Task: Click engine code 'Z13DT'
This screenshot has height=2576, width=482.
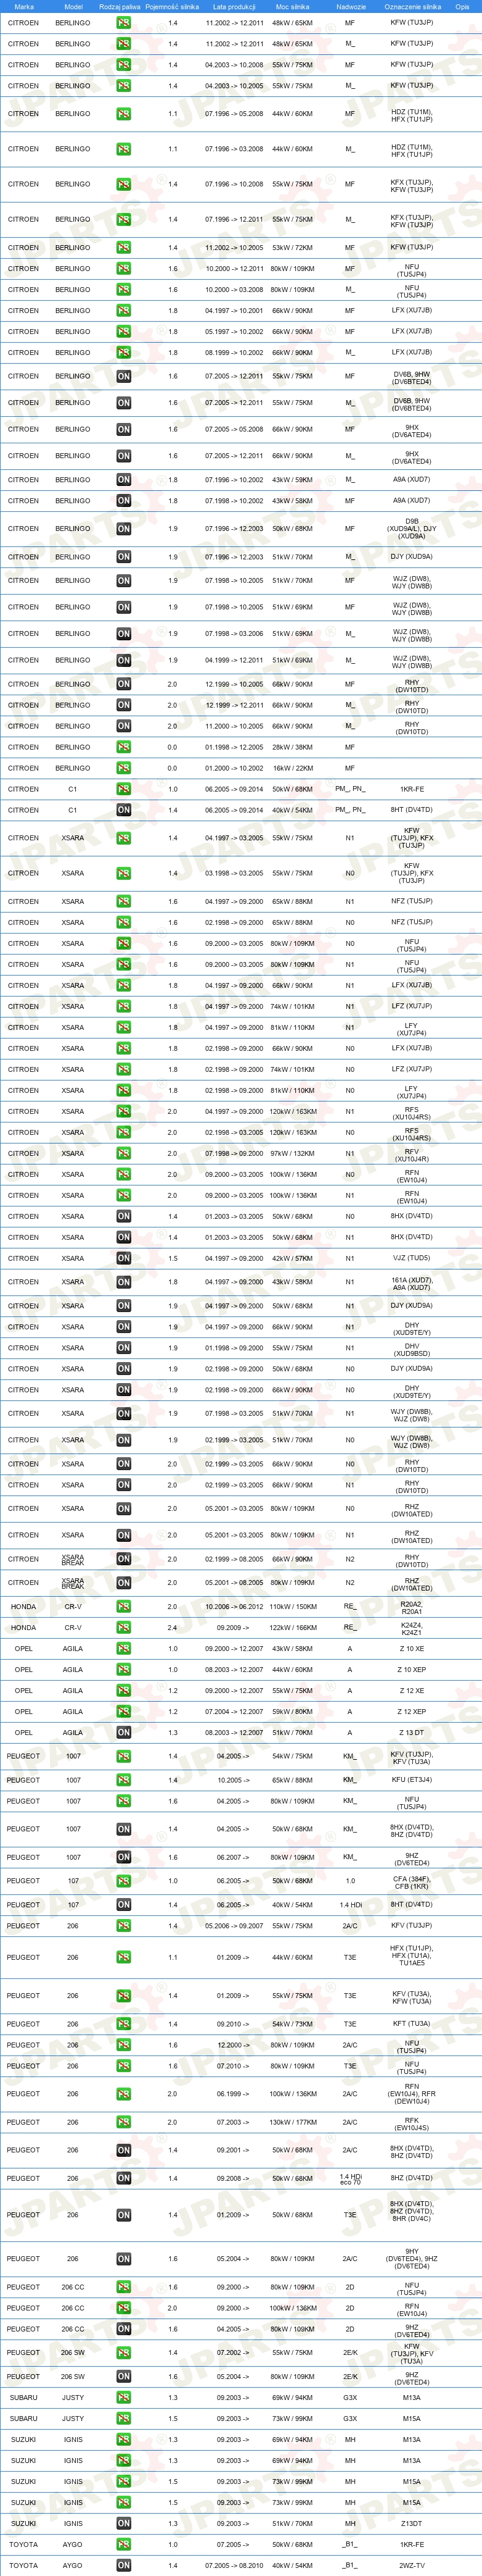Action: pos(412,2523)
